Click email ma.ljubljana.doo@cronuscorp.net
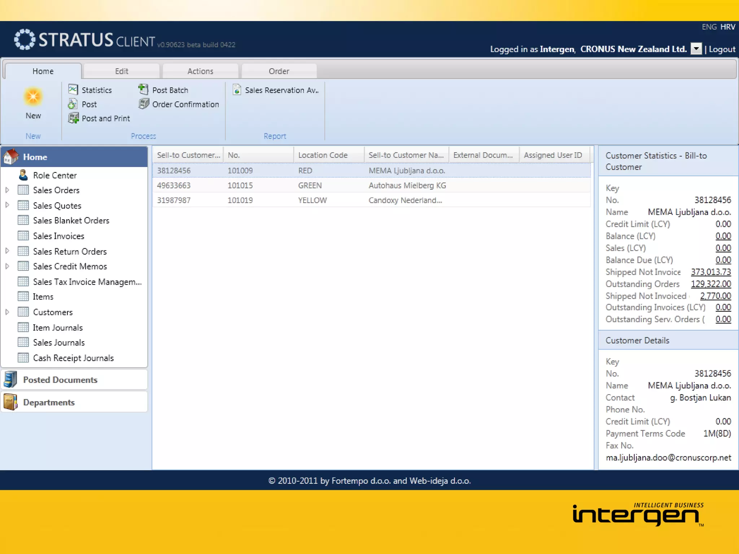Image resolution: width=739 pixels, height=554 pixels. (669, 457)
